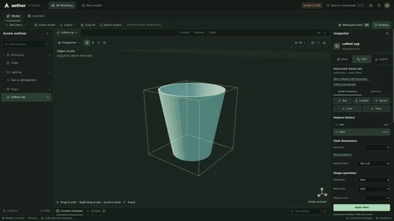Screen dimensions: 394x221
Task: Click the Lofted cup actor cube icon
Action: (x=337, y=46)
